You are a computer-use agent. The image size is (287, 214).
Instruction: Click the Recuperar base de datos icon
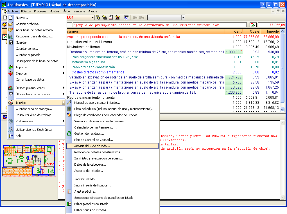[11, 36]
